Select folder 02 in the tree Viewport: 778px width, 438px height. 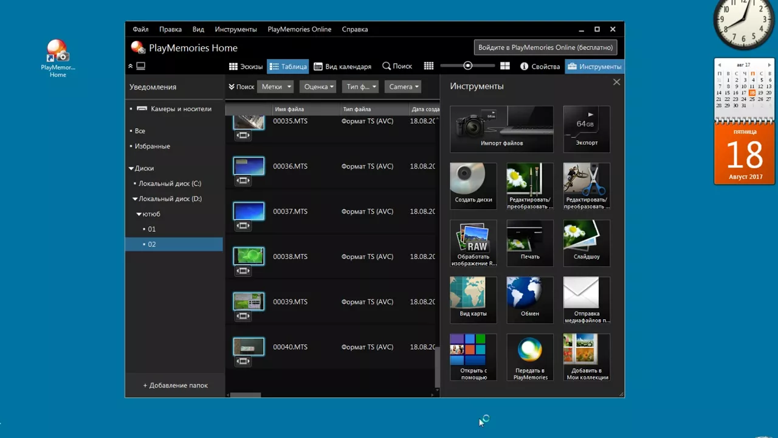[174, 244]
